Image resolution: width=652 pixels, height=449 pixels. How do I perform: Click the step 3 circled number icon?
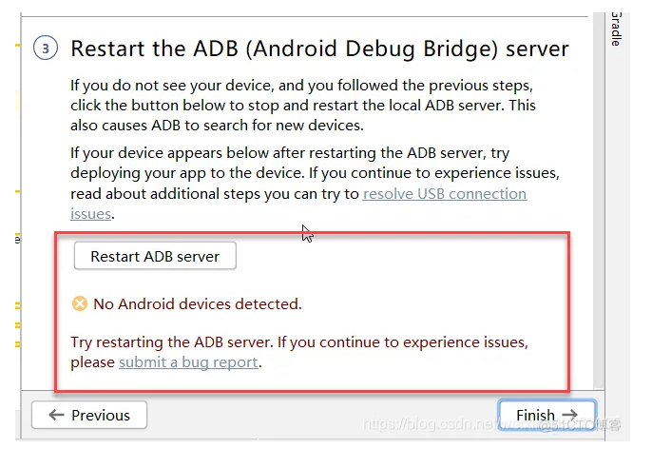[46, 49]
